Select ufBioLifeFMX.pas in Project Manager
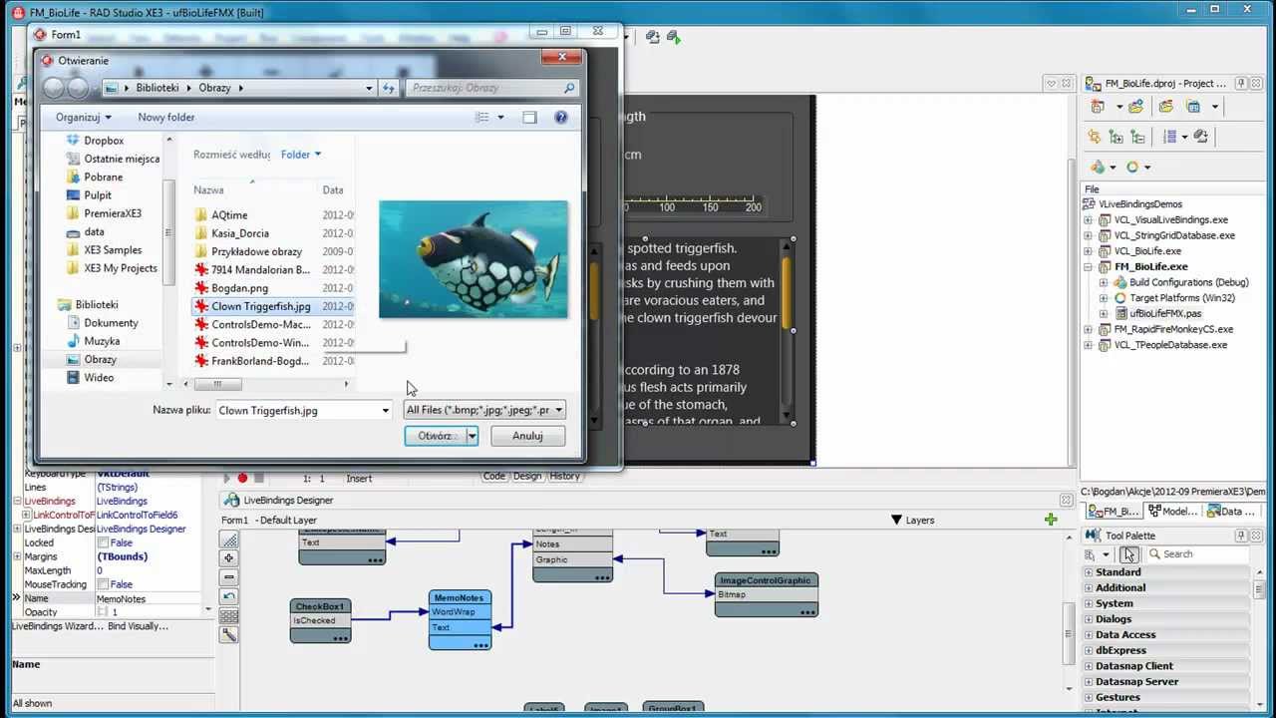 tap(1164, 313)
